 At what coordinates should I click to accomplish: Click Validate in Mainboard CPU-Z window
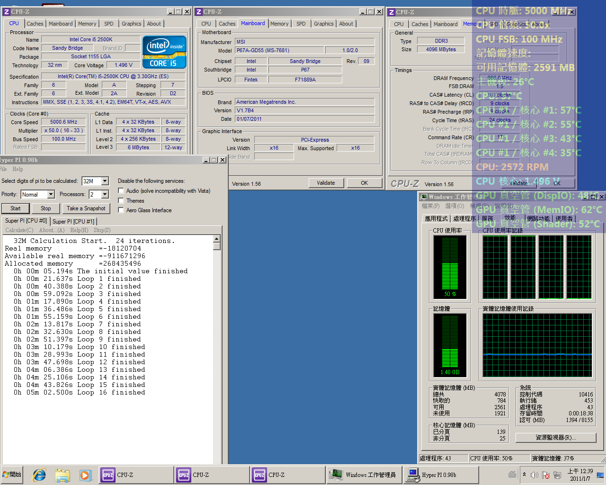coord(326,183)
